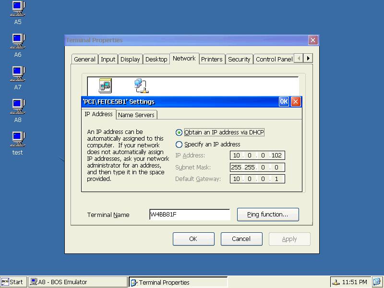Select the dial-up connection icon in network list
This screenshot has height=288, width=384.
105,86
